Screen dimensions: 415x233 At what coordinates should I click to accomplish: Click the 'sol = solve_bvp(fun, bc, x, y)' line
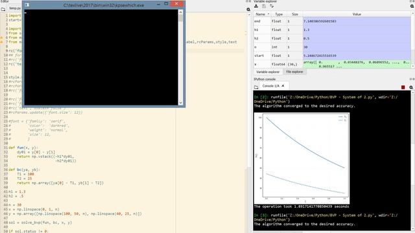[40, 223]
